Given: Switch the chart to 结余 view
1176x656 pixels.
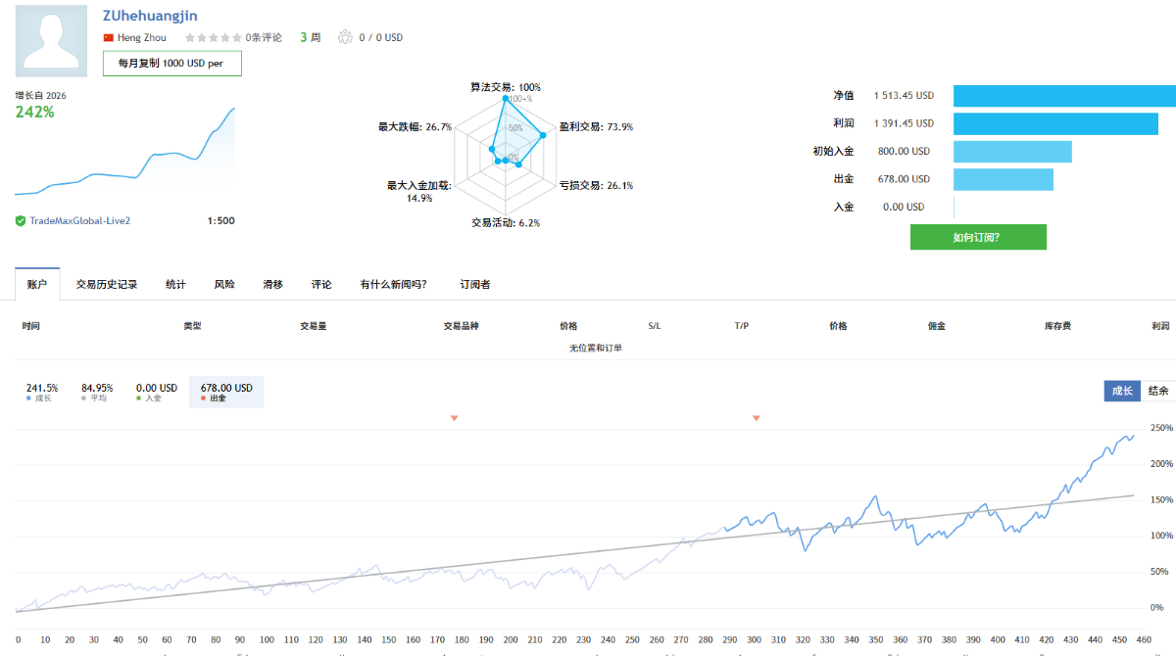Looking at the screenshot, I should (x=1158, y=391).
